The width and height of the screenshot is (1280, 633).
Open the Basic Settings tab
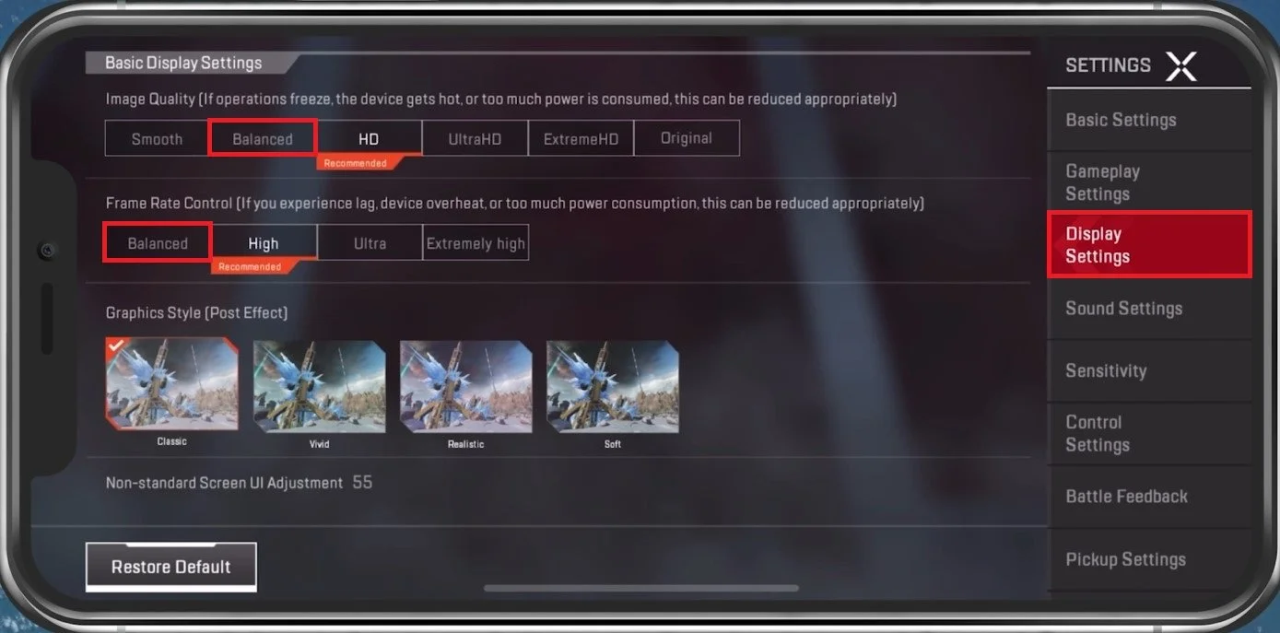coord(1149,120)
